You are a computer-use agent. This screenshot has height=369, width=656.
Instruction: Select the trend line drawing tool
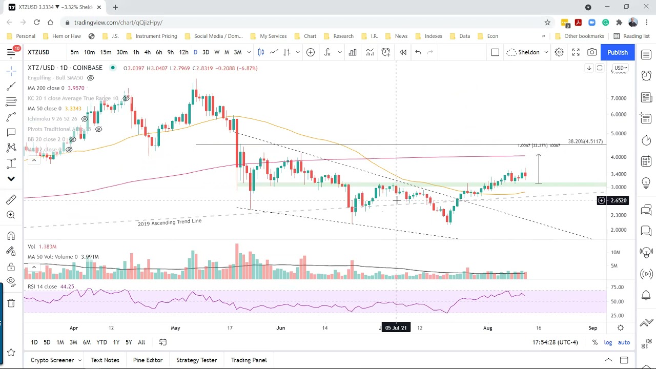(11, 87)
